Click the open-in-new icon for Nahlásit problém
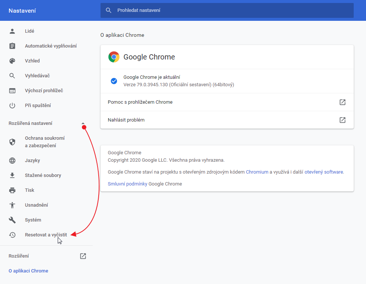The height and width of the screenshot is (284, 366). tap(343, 120)
